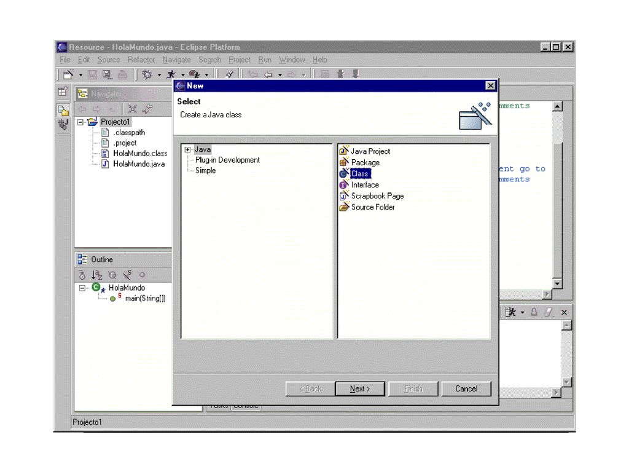Open the Window menu
The width and height of the screenshot is (629, 472).
[x=292, y=60]
